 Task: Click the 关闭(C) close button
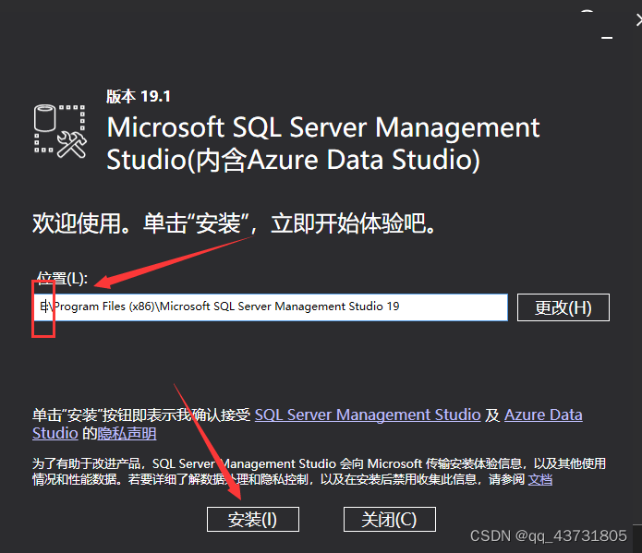[x=390, y=520]
